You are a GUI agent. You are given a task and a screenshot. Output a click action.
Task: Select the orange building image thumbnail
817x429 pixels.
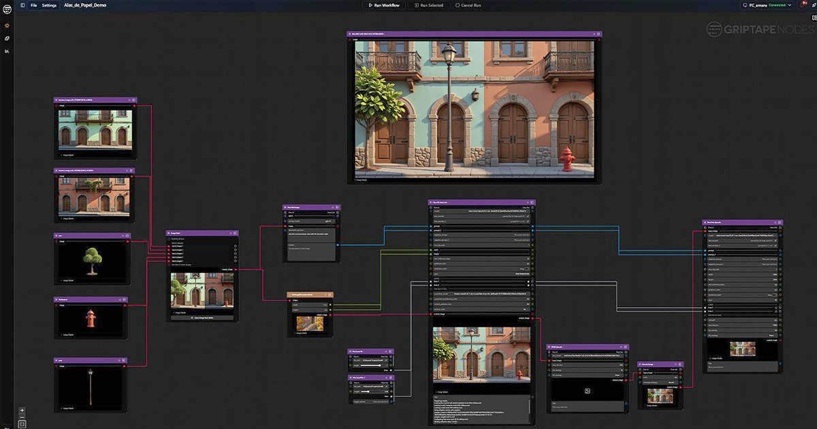(95, 195)
